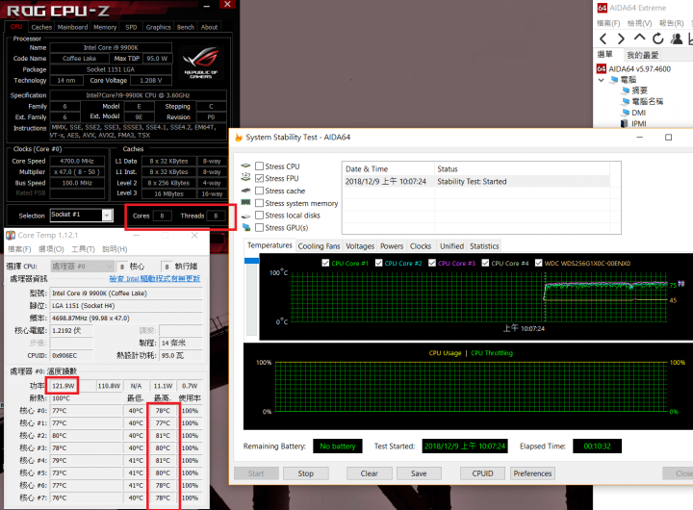The height and width of the screenshot is (510, 693).
Task: Open Core Temp 說明(H) menu
Action: coord(115,249)
